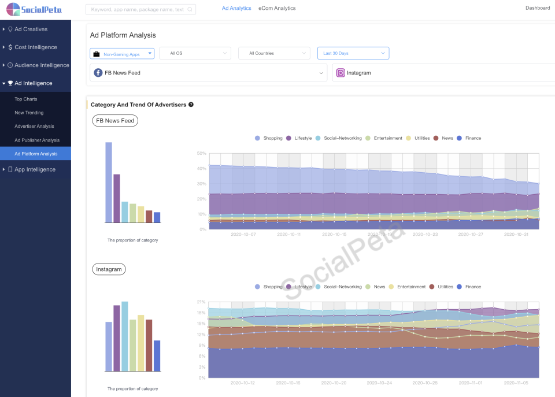Click the 2020-10-12 axis date label

tap(242, 383)
